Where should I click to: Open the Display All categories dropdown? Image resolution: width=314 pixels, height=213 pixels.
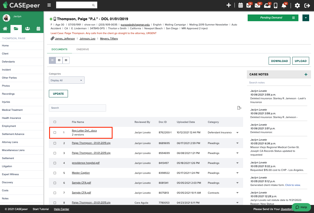point(67,80)
